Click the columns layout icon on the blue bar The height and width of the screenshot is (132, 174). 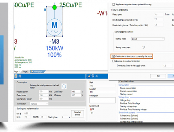(20, 76)
